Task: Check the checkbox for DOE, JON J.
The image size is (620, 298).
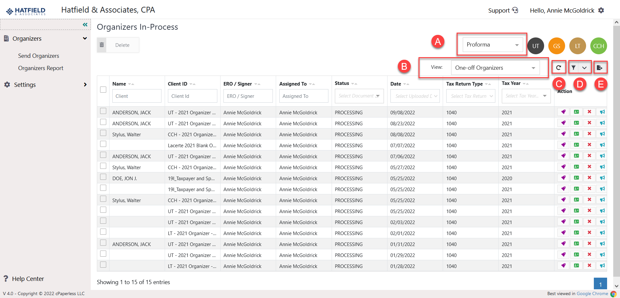Action: point(103,177)
